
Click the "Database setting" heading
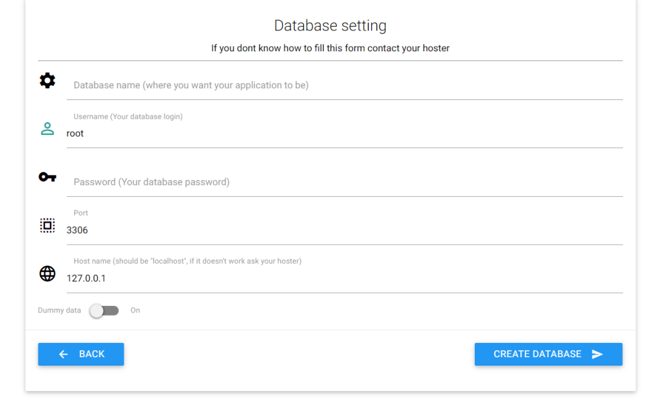pos(330,25)
